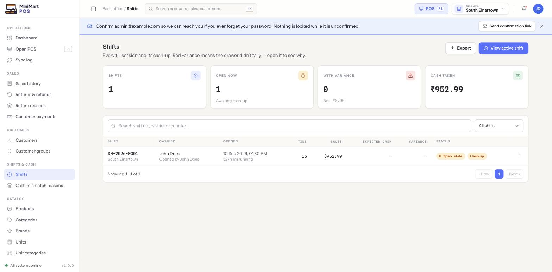
Task: Open the JD user avatar menu
Action: click(538, 9)
